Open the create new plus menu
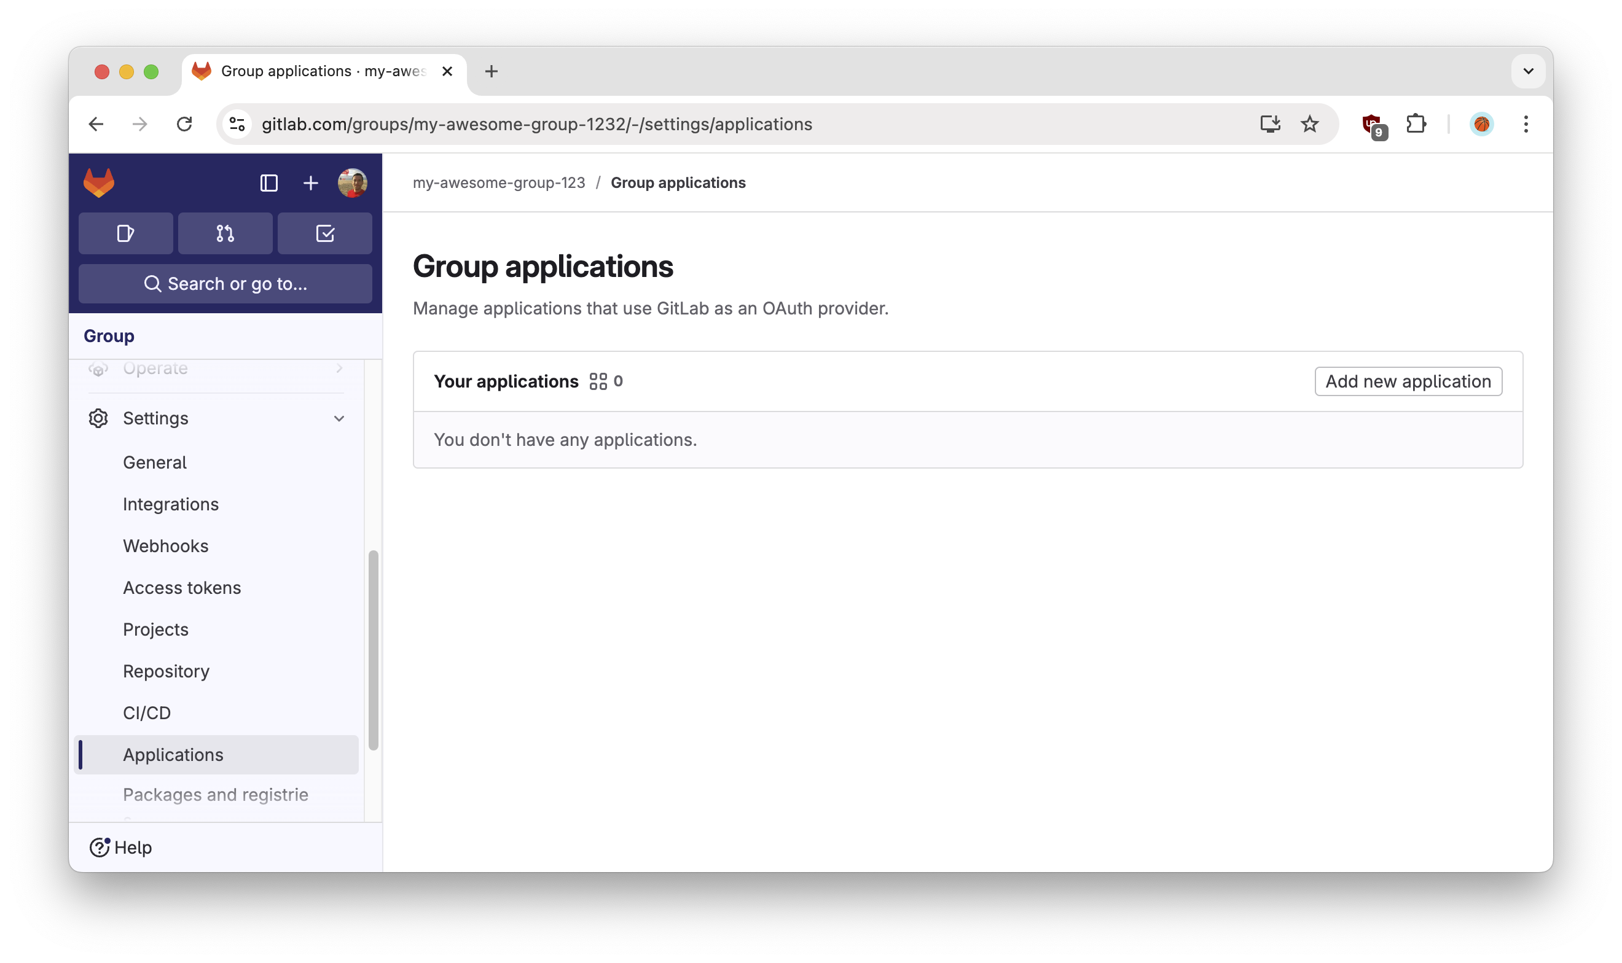This screenshot has height=963, width=1622. (x=310, y=183)
